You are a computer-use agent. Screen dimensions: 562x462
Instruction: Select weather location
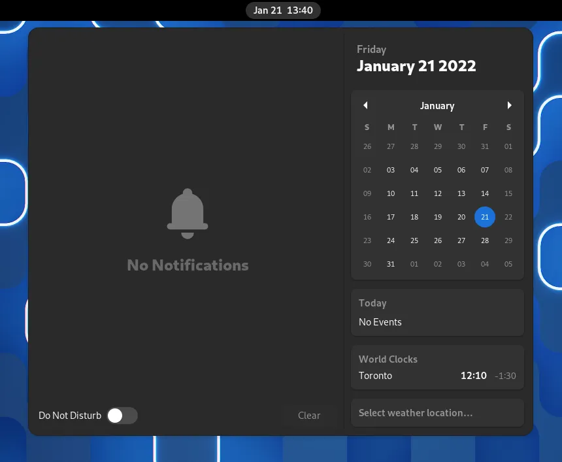click(x=437, y=413)
